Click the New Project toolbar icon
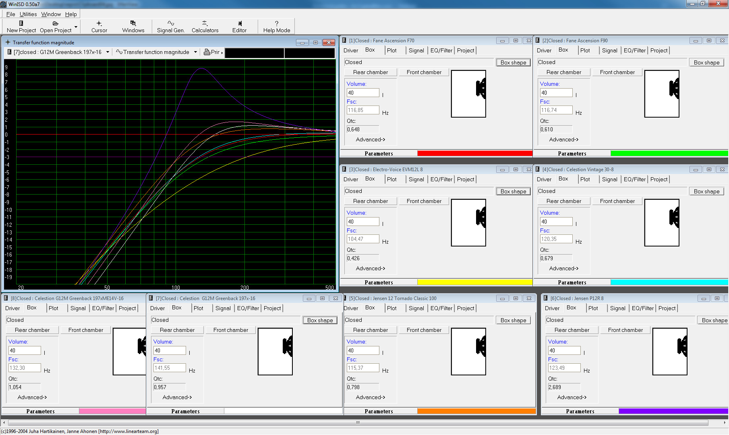 pyautogui.click(x=21, y=27)
